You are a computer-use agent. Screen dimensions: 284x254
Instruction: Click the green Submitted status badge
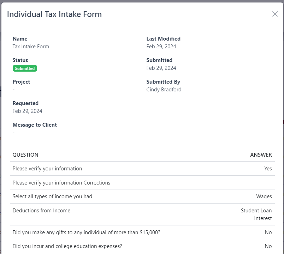25,68
